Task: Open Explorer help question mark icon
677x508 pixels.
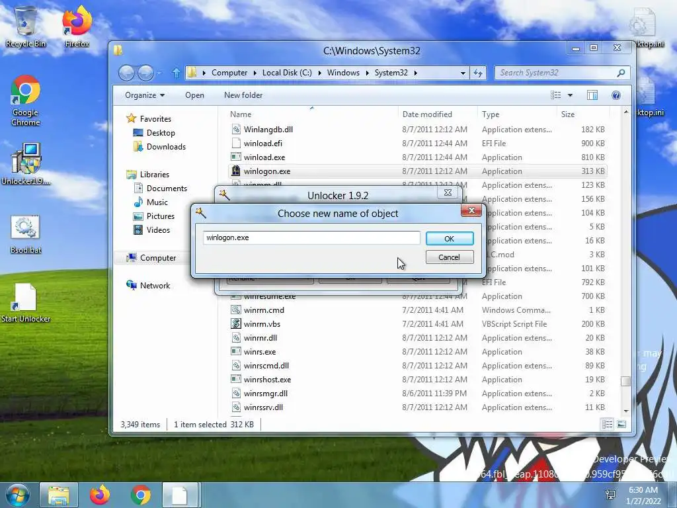Action: coord(616,95)
